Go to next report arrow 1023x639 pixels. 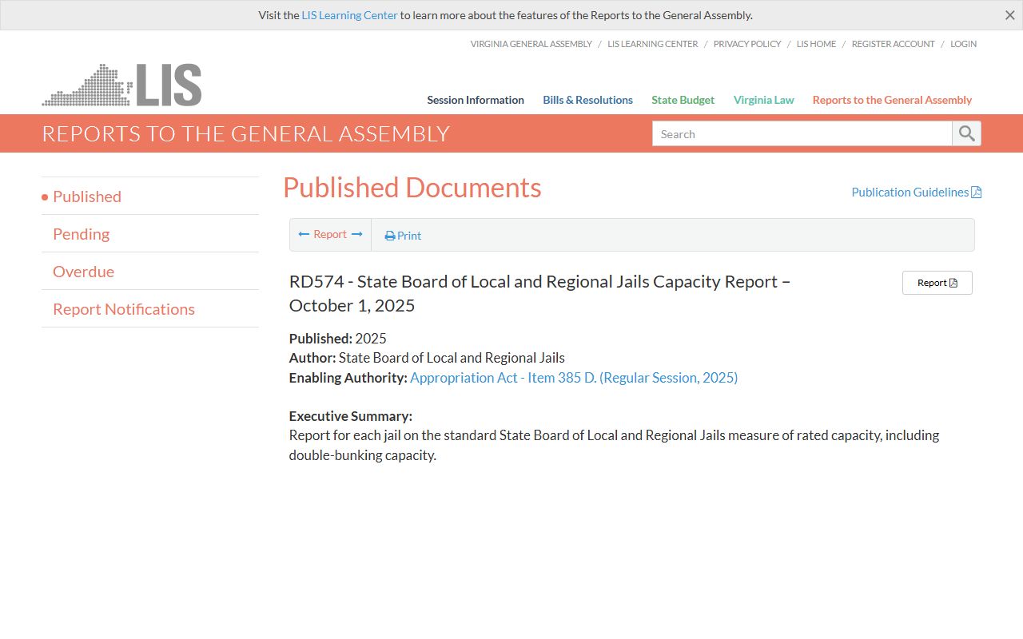pos(357,234)
